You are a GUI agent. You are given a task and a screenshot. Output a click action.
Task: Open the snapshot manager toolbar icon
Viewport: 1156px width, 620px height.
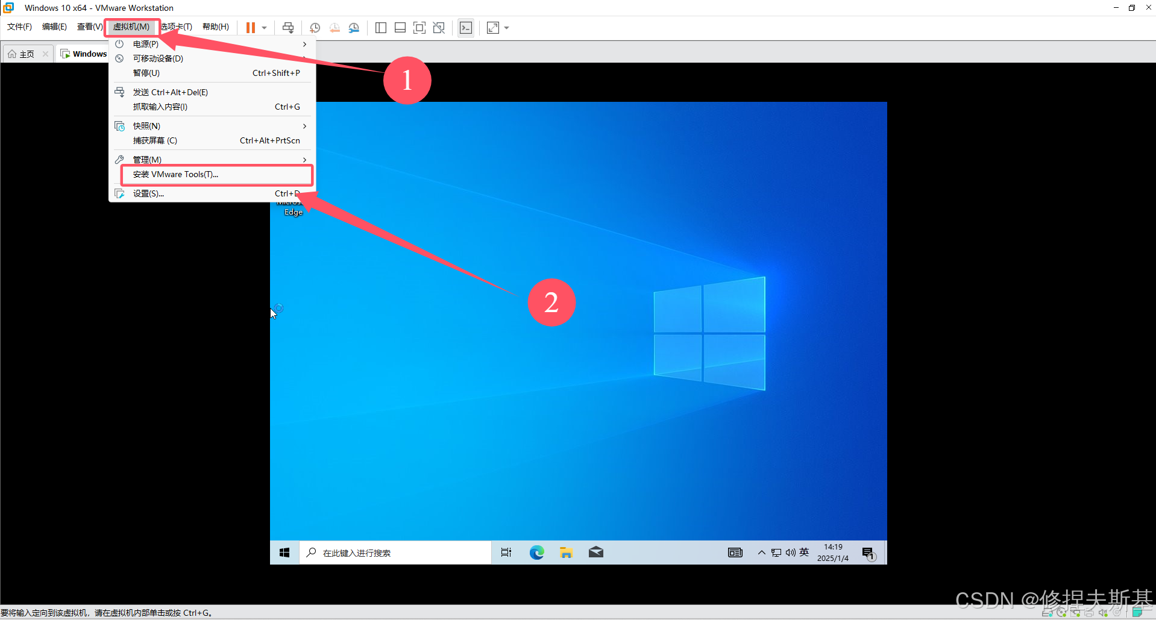click(354, 28)
